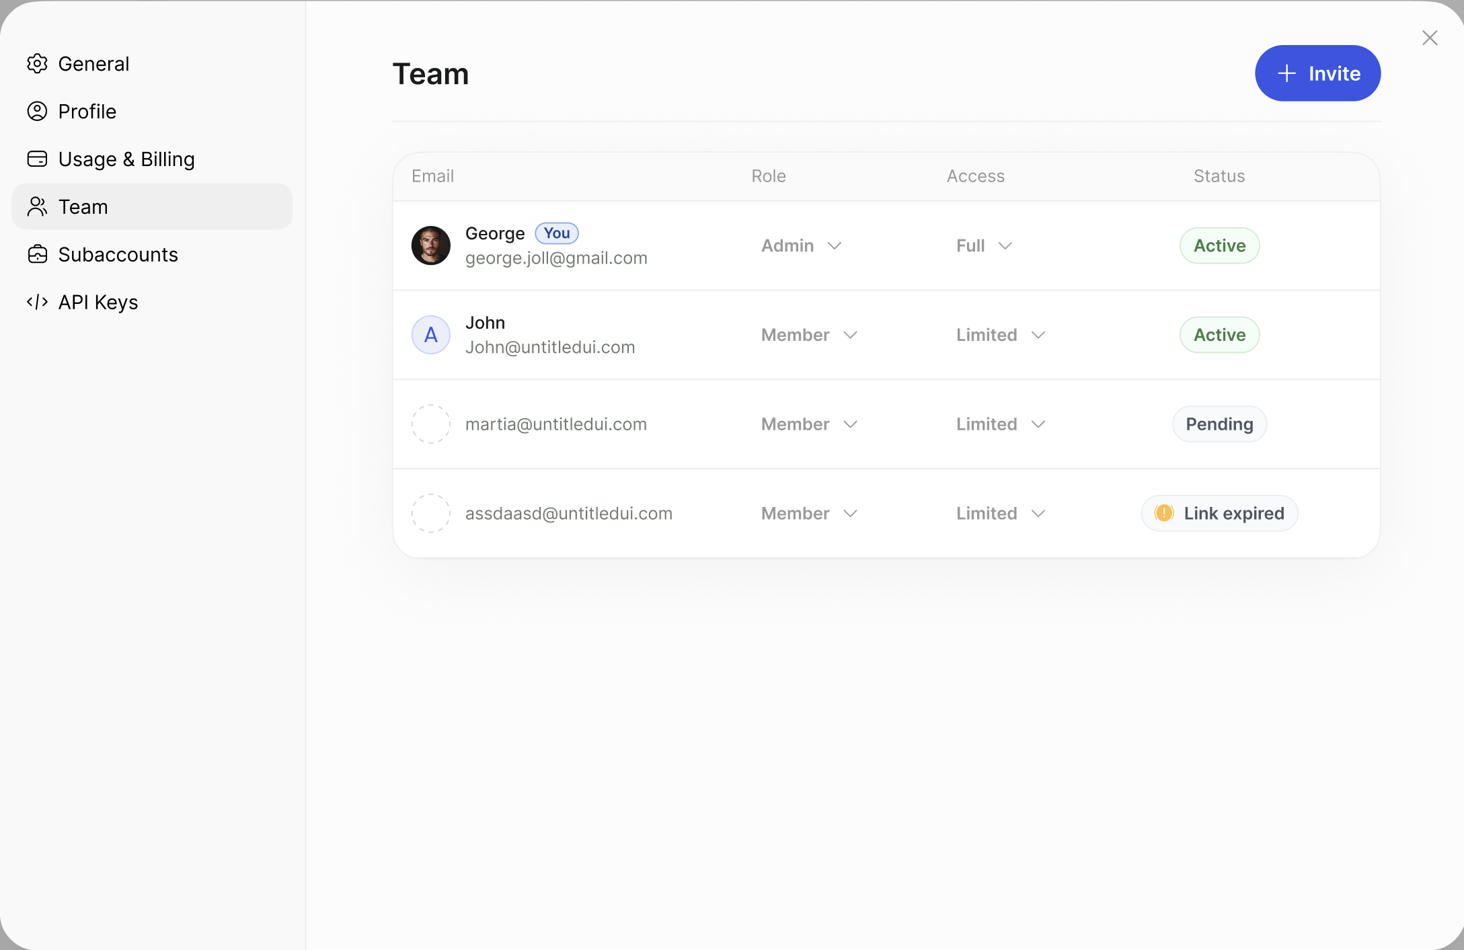Click the Status column header
1464x950 pixels.
coord(1219,176)
